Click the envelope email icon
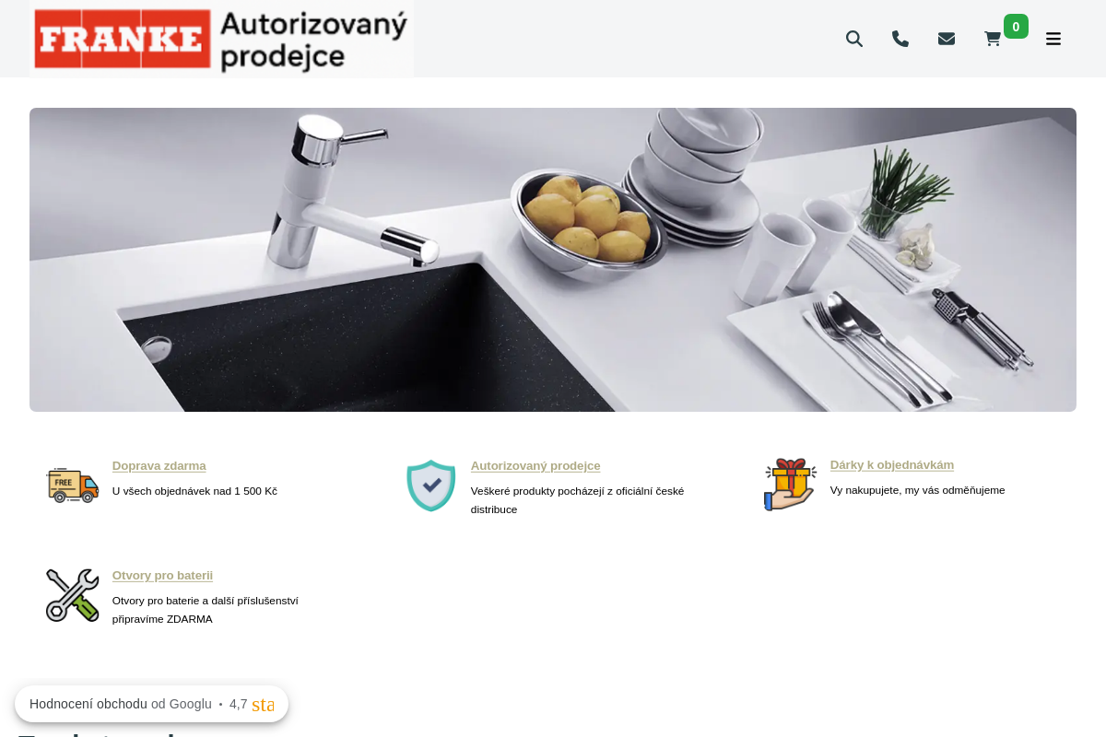The width and height of the screenshot is (1106, 737). (x=947, y=39)
